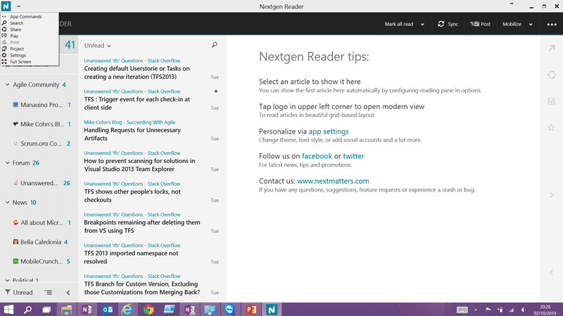The image size is (563, 316).
Task: Open article How to prevent scanning for solutions
Action: pyautogui.click(x=139, y=165)
